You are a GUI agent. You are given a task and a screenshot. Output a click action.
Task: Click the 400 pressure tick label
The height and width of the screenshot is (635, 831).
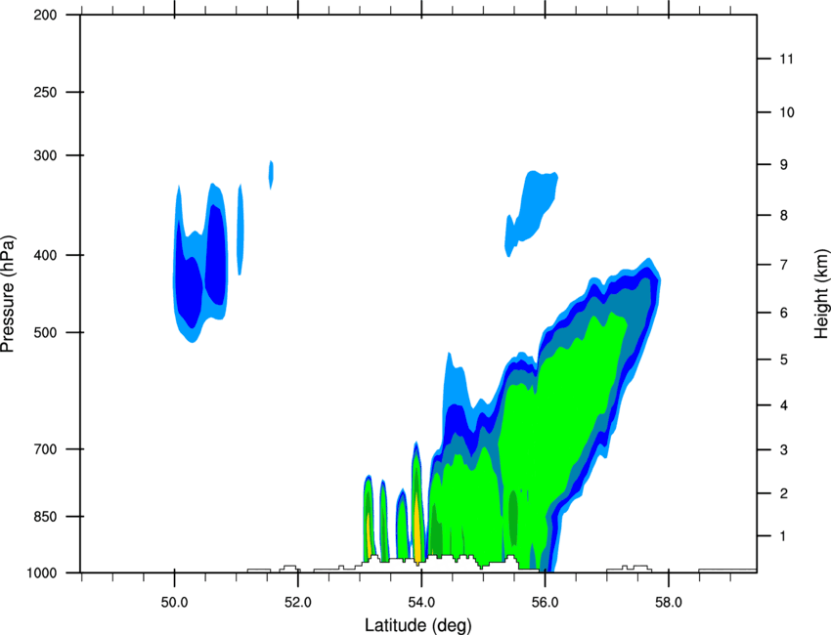pyautogui.click(x=45, y=255)
